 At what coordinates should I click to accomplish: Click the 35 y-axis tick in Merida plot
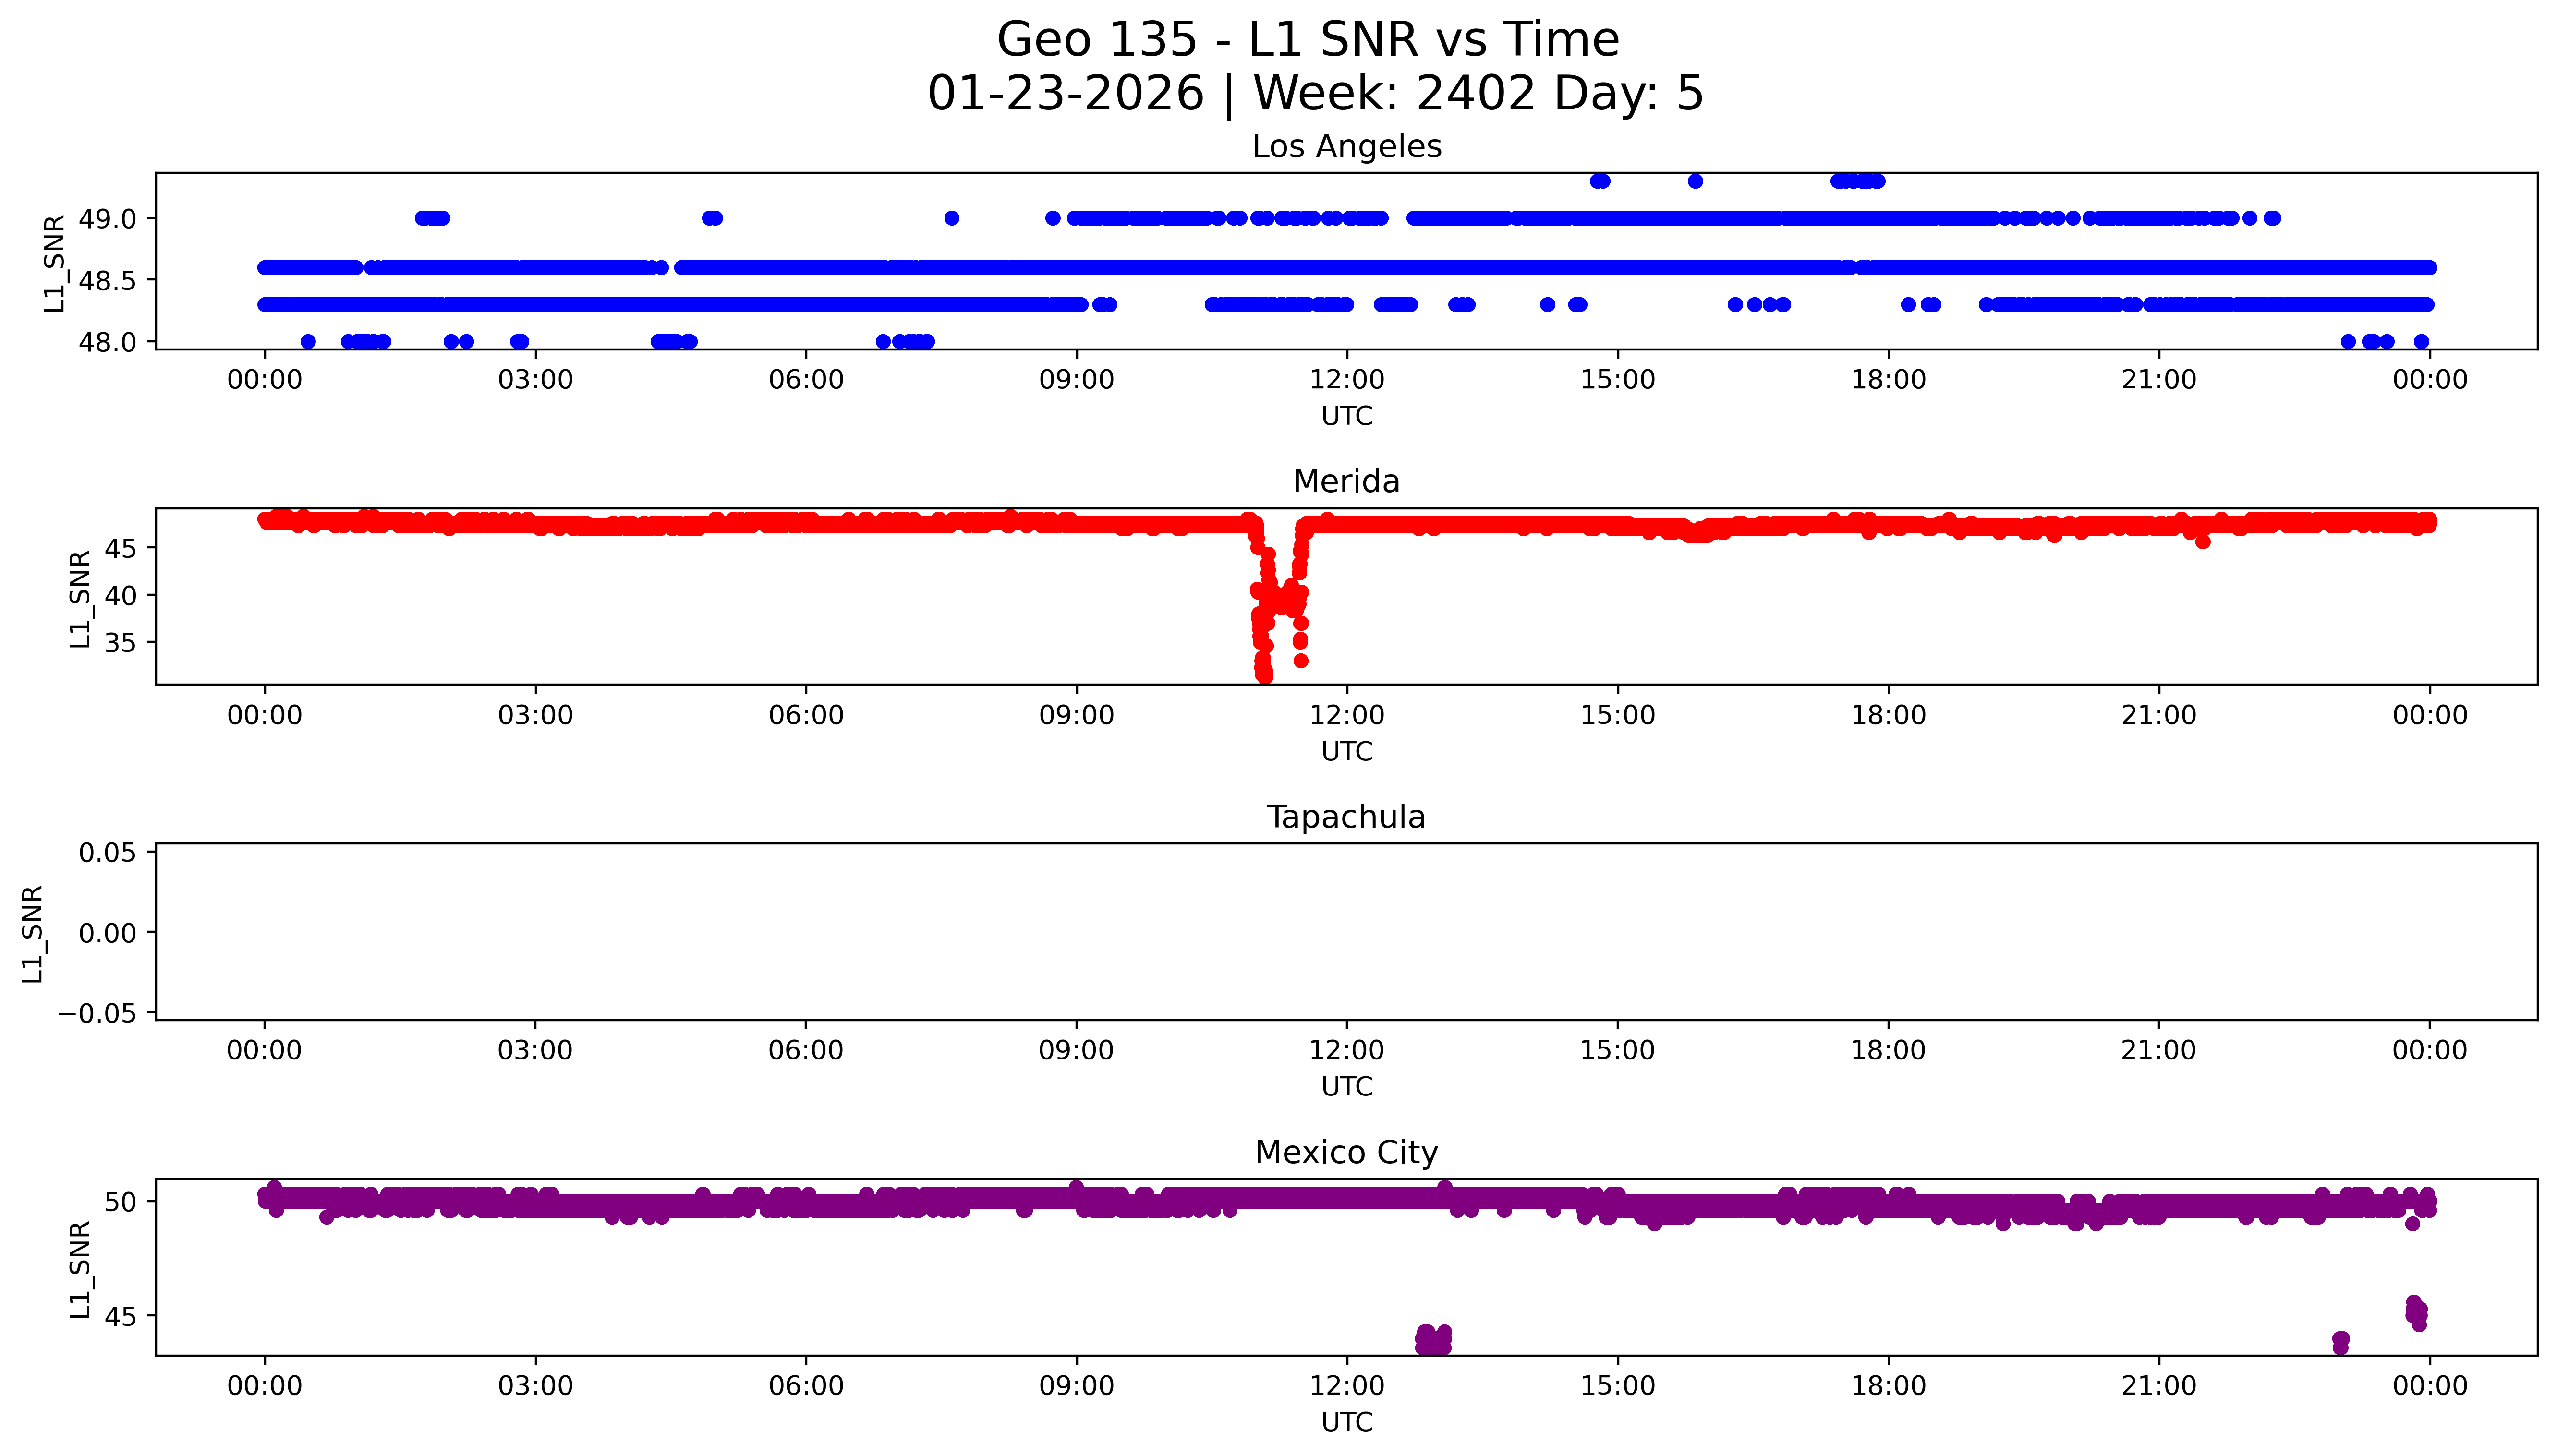[x=119, y=642]
